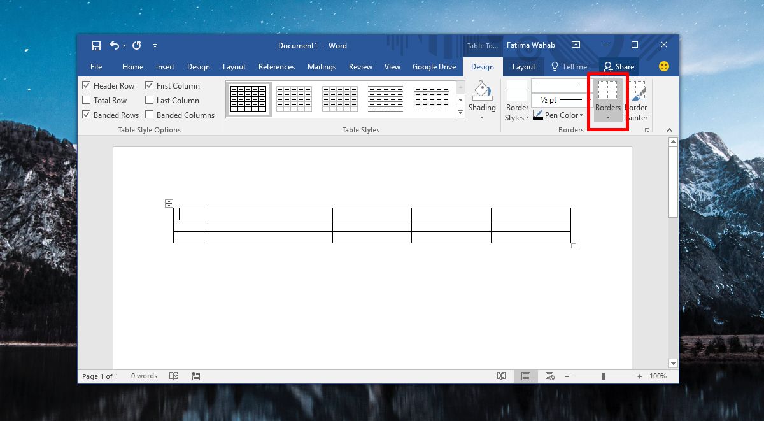Switch to the Layout tab under Table Tools

click(523, 66)
